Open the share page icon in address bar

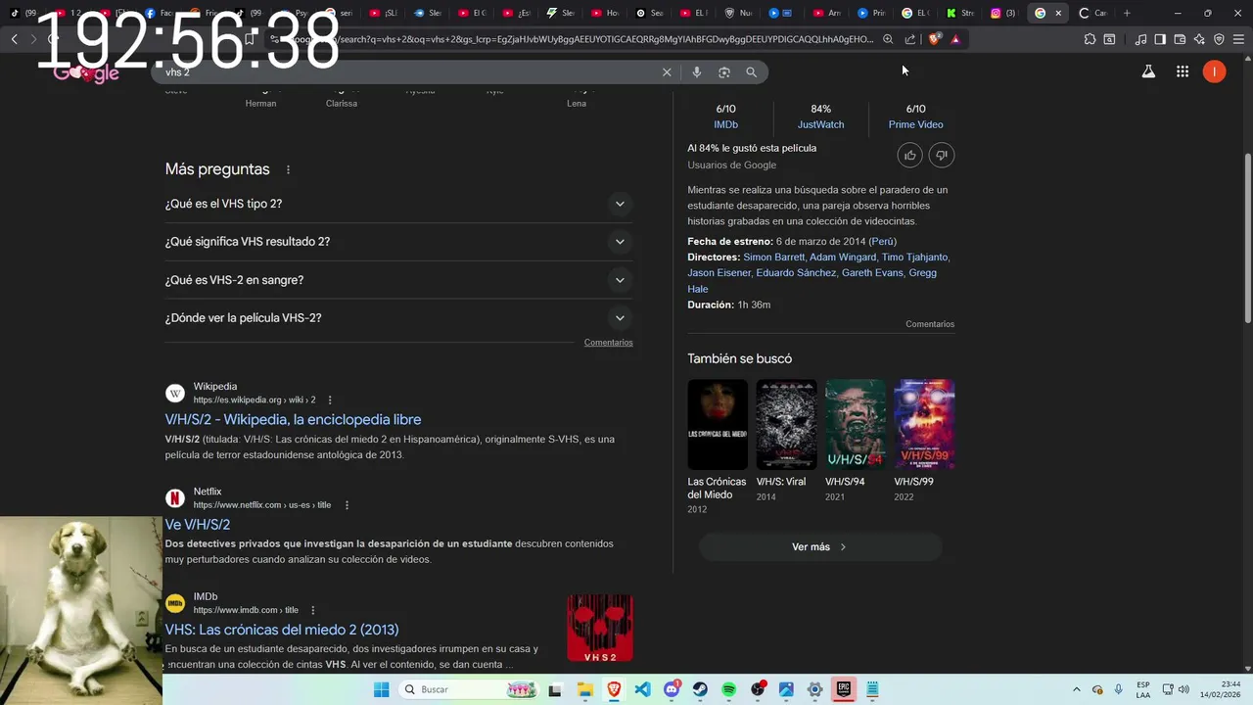click(910, 39)
